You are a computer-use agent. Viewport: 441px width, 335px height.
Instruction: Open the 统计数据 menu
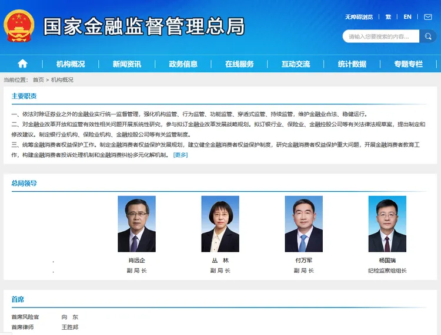pyautogui.click(x=352, y=64)
